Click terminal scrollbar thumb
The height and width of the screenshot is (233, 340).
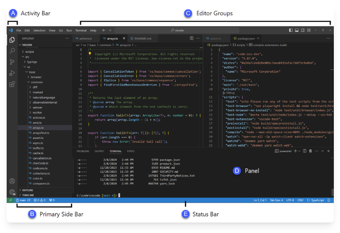point(332,192)
